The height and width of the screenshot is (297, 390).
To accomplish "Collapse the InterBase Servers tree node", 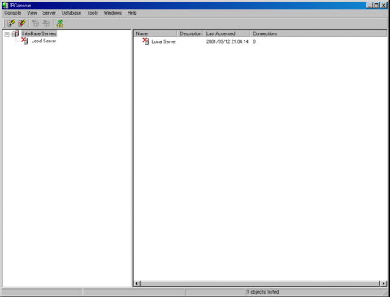I will pyautogui.click(x=6, y=34).
